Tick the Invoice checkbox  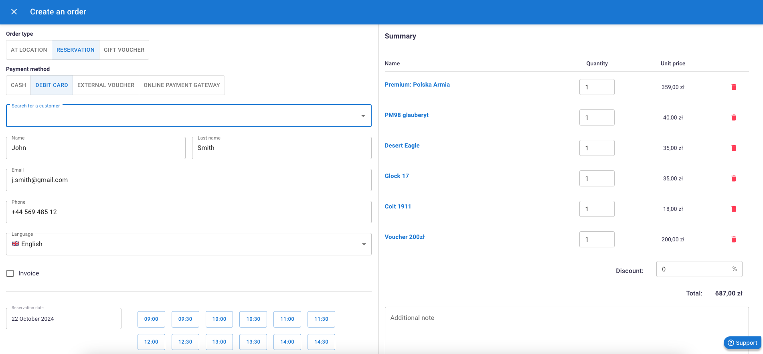pyautogui.click(x=10, y=273)
